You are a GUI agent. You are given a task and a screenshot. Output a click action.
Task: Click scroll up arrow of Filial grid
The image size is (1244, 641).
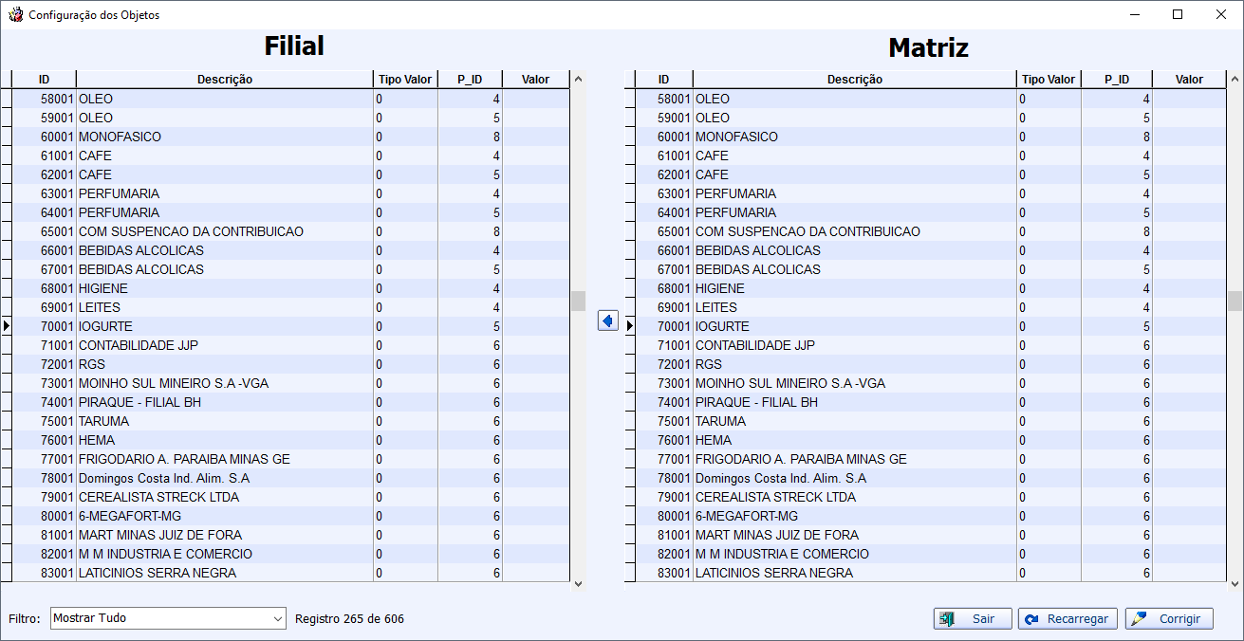click(578, 80)
